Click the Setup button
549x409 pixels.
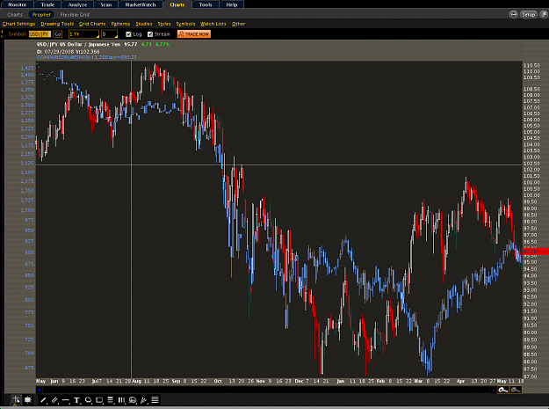528,14
